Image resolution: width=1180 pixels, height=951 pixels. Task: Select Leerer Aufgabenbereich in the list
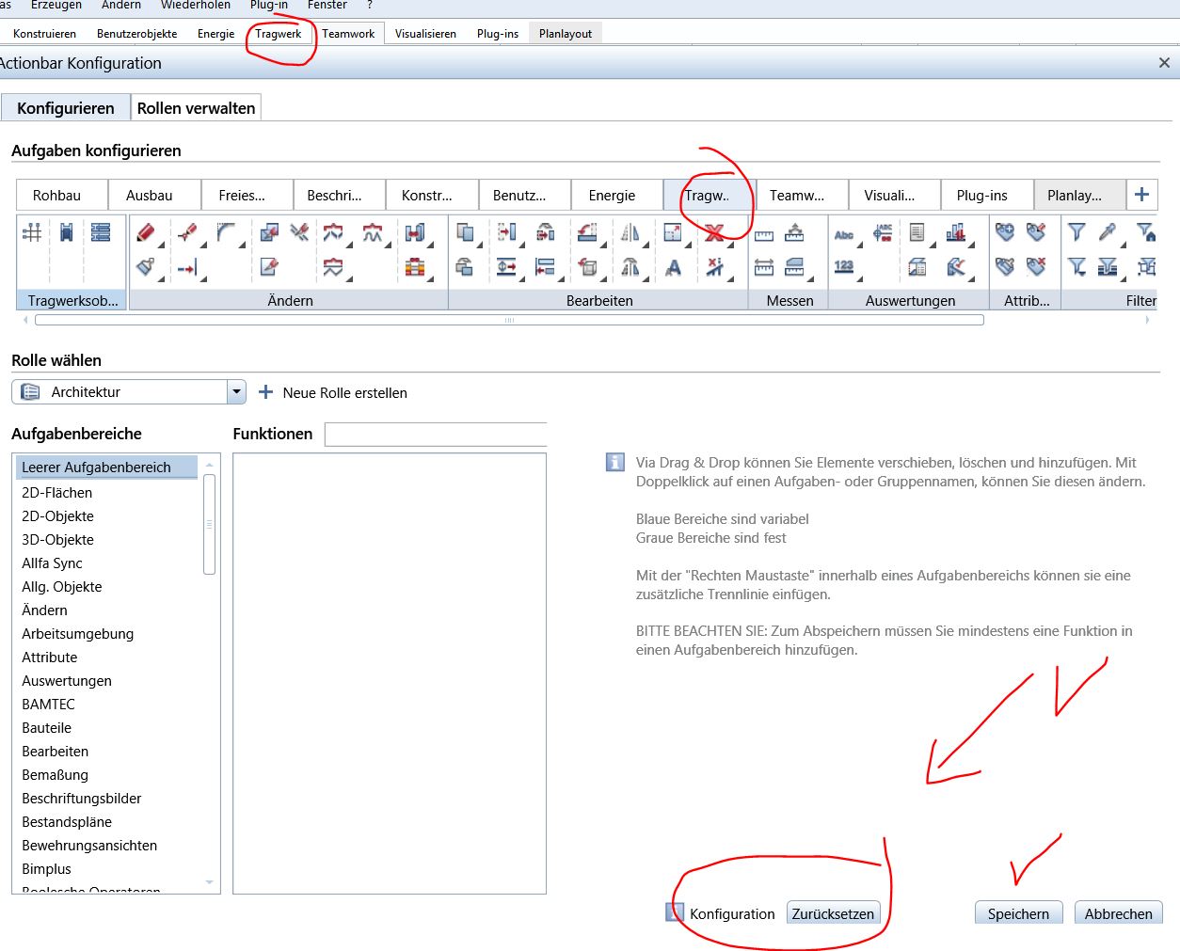[96, 468]
